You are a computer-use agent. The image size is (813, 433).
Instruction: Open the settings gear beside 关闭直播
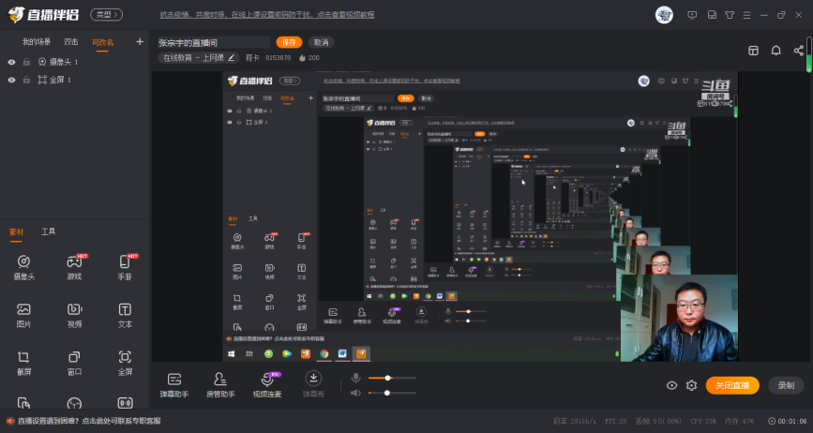pos(691,385)
